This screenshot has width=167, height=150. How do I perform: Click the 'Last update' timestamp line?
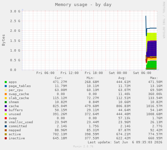(x=125, y=142)
